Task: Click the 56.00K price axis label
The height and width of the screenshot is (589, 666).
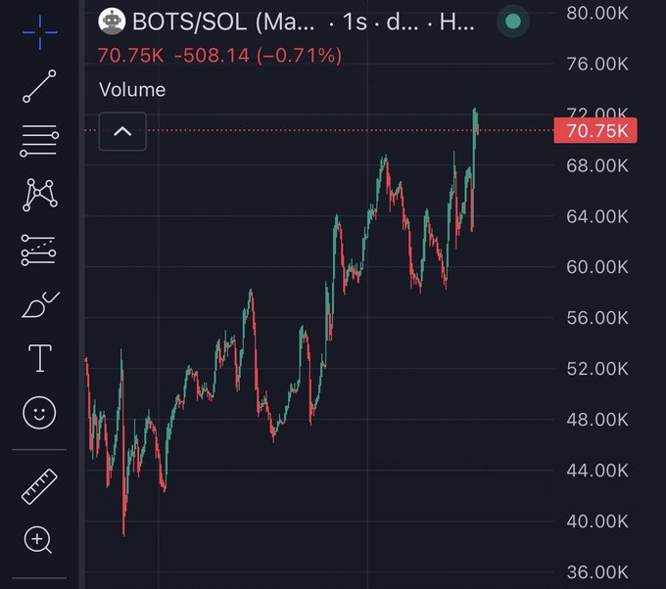Action: point(597,318)
